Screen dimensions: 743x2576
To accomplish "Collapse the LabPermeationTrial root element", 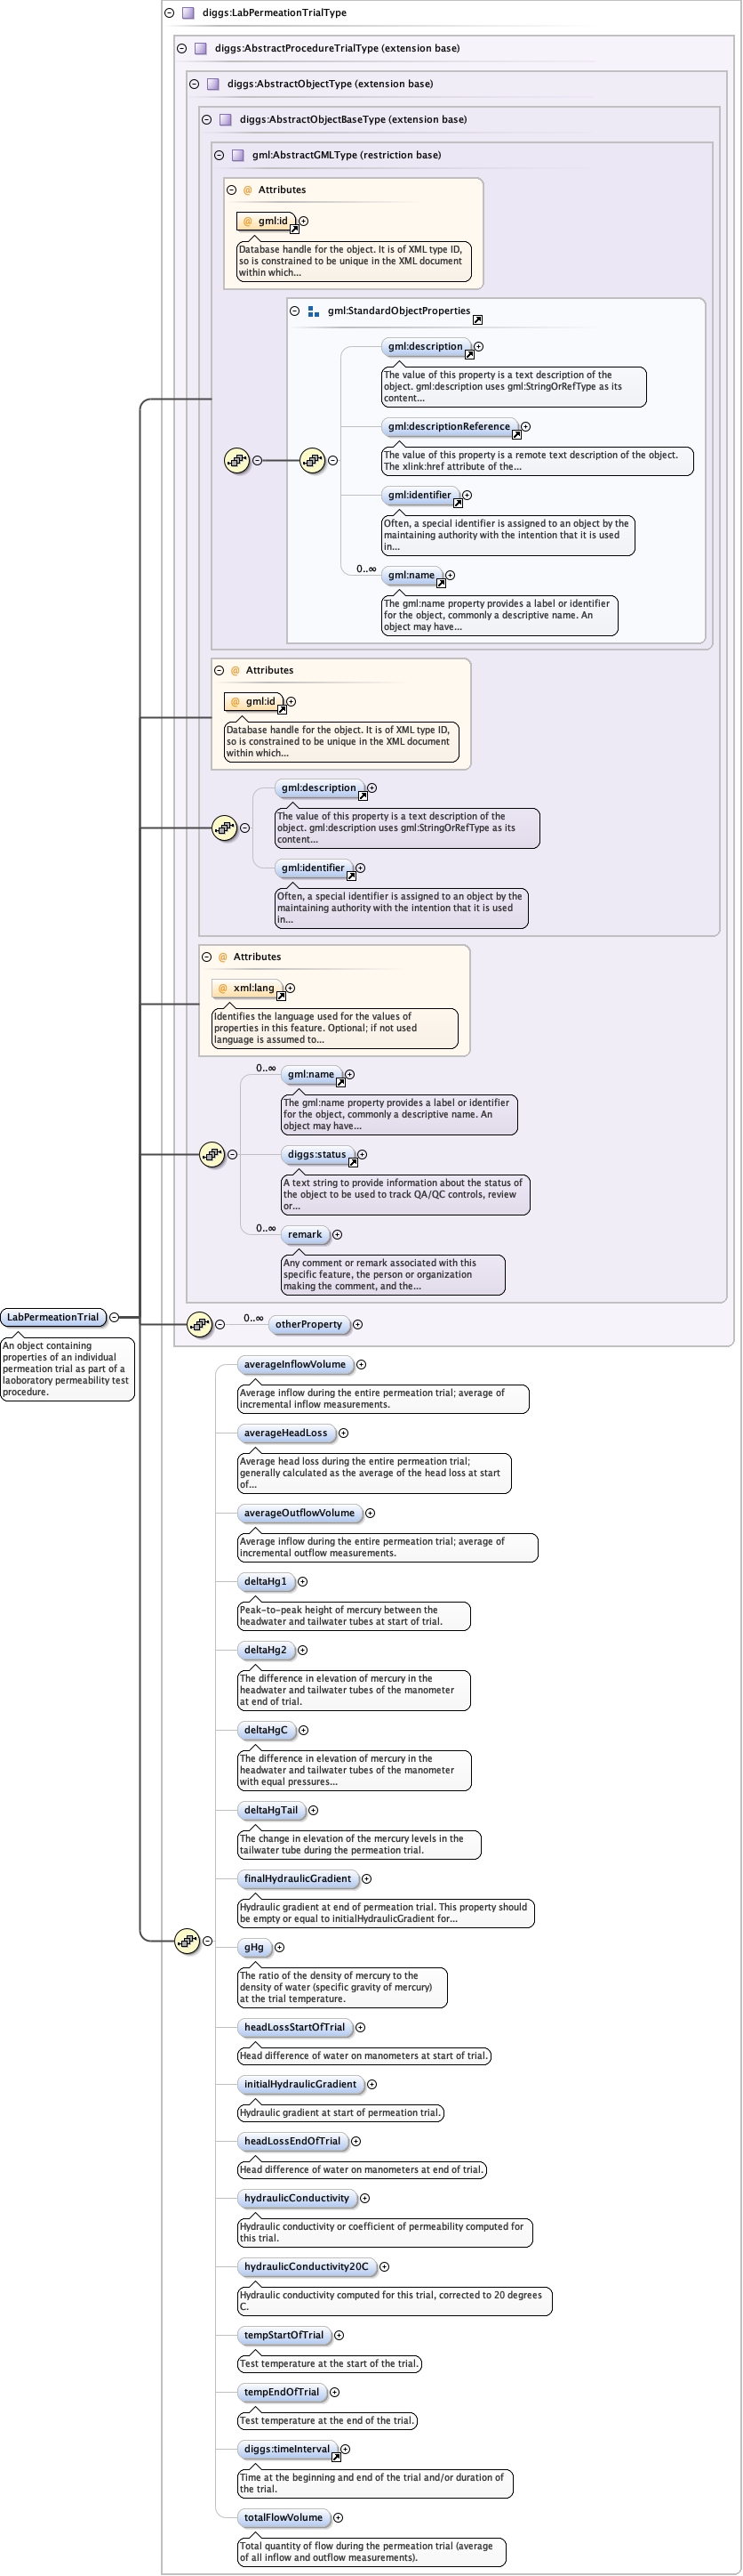I will coord(114,1317).
